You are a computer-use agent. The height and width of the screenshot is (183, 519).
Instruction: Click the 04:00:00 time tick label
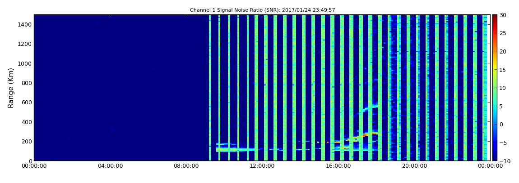tap(110, 166)
